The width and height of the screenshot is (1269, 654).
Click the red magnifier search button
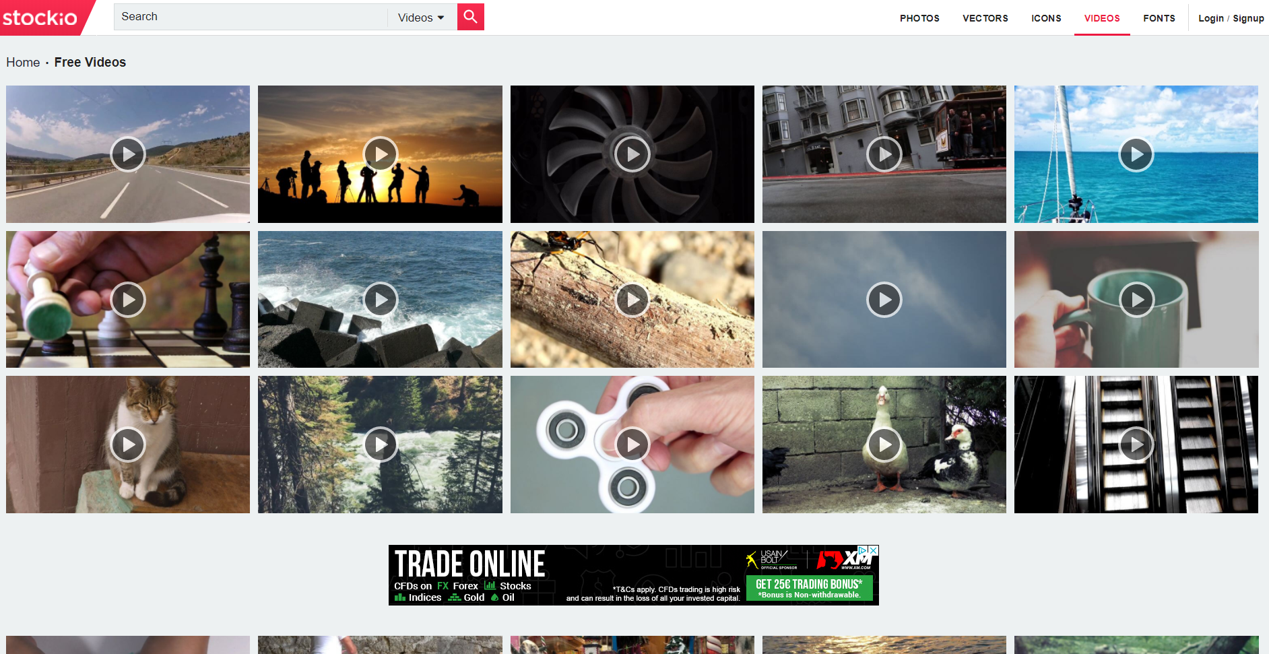tap(470, 17)
